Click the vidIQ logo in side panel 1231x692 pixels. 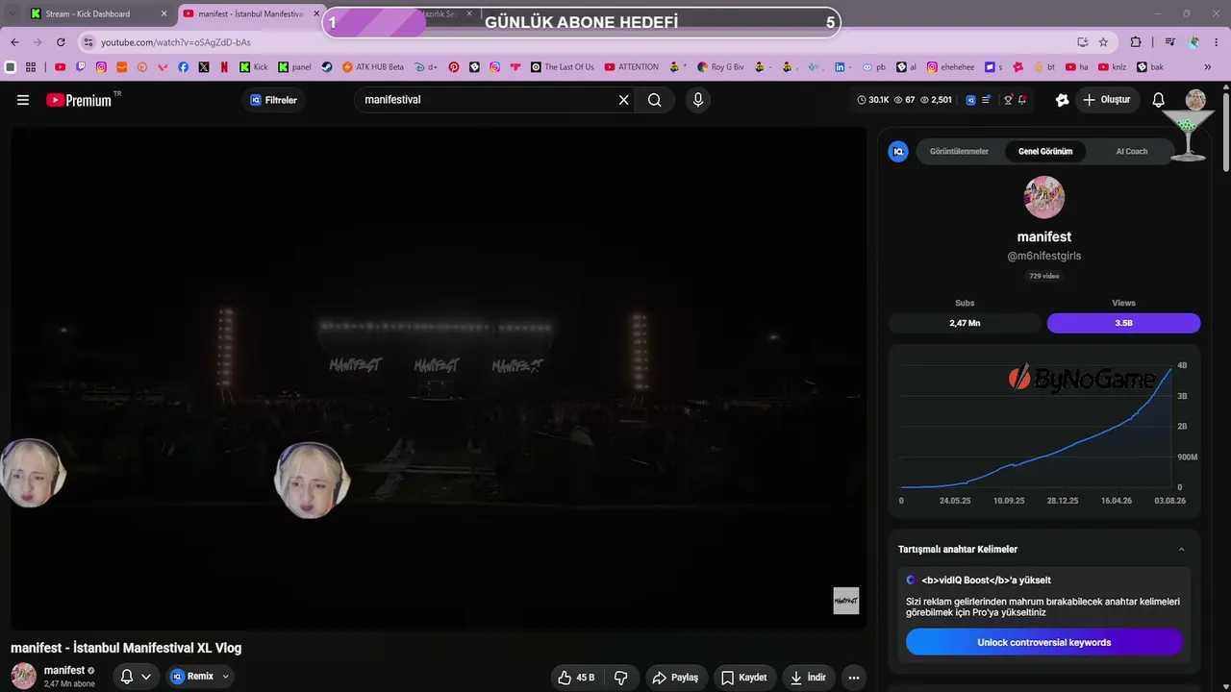click(x=898, y=152)
